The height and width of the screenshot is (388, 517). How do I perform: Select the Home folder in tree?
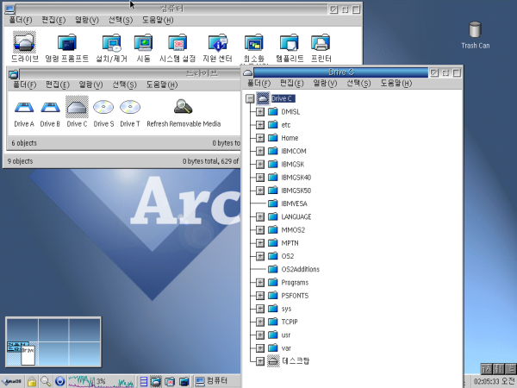(289, 138)
